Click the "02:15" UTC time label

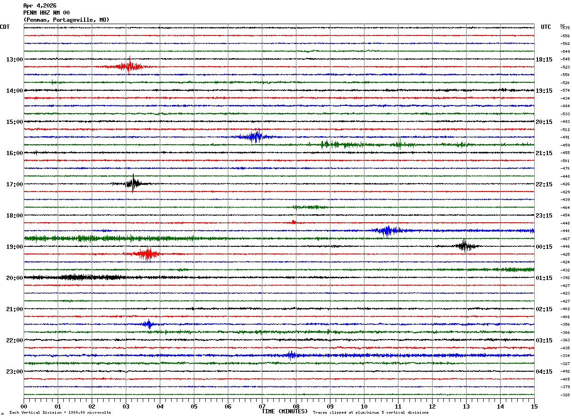tap(544, 309)
